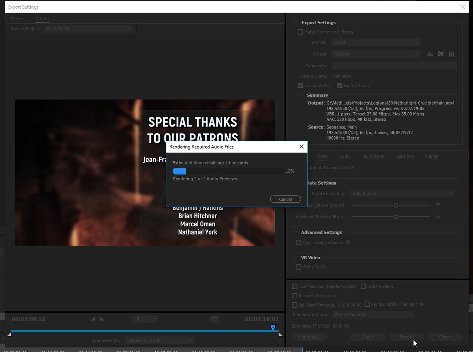Switch to the Source tab

click(x=17, y=19)
